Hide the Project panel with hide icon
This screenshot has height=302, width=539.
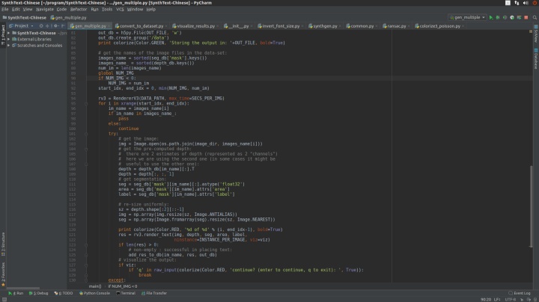pos(63,25)
